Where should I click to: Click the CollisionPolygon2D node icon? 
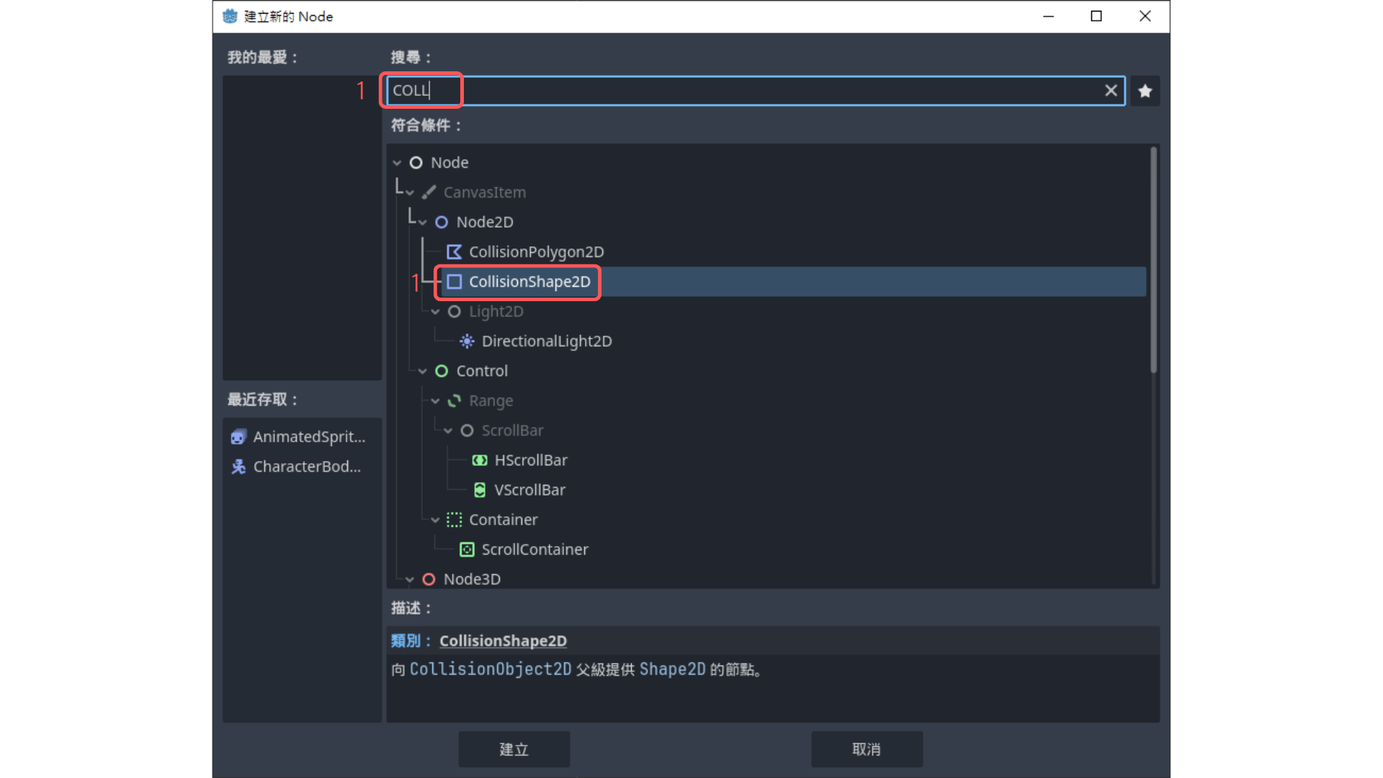[x=454, y=252]
